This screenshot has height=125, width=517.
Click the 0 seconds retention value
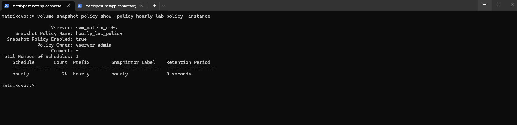point(179,74)
